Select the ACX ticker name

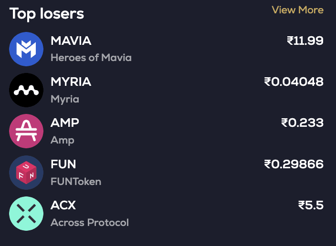coord(63,205)
